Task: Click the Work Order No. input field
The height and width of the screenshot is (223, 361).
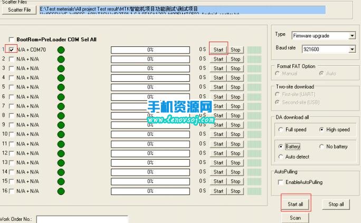Action: click(82, 219)
